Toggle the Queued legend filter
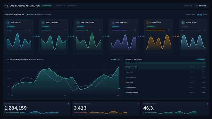This screenshot has width=212, height=119. [x=48, y=15]
